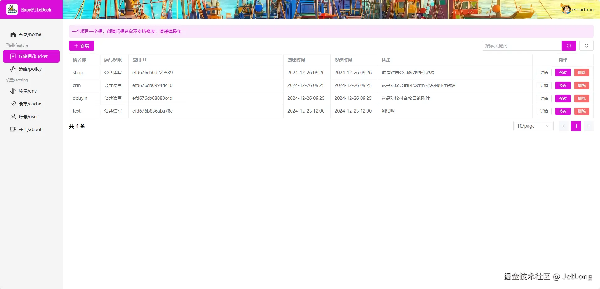Focus the 搜索关键词 search field

(522, 46)
